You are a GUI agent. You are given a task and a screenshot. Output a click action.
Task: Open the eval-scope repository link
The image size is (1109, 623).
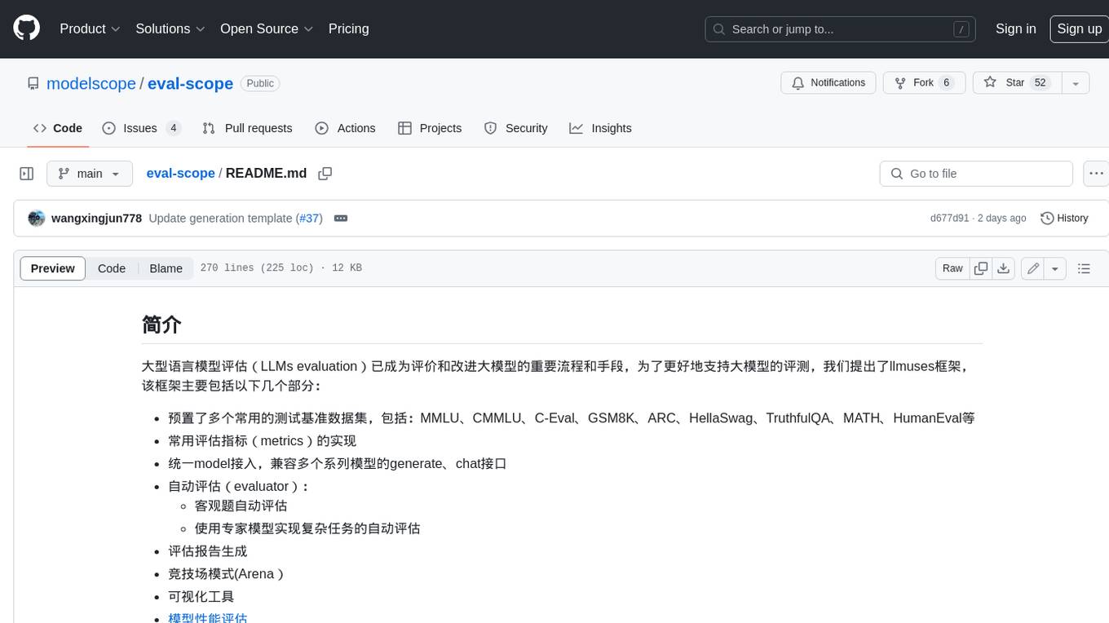[x=190, y=83]
